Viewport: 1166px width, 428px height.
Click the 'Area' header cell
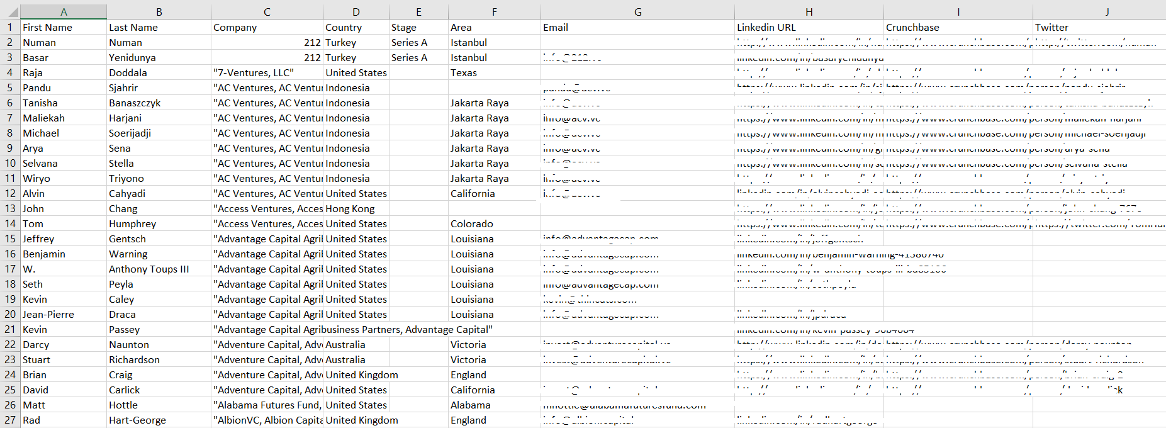click(x=495, y=27)
